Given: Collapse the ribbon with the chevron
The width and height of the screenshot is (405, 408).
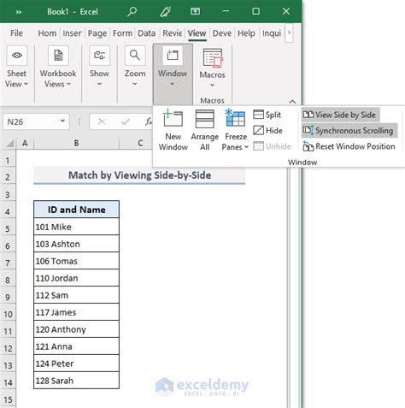Looking at the screenshot, I should coord(292,102).
